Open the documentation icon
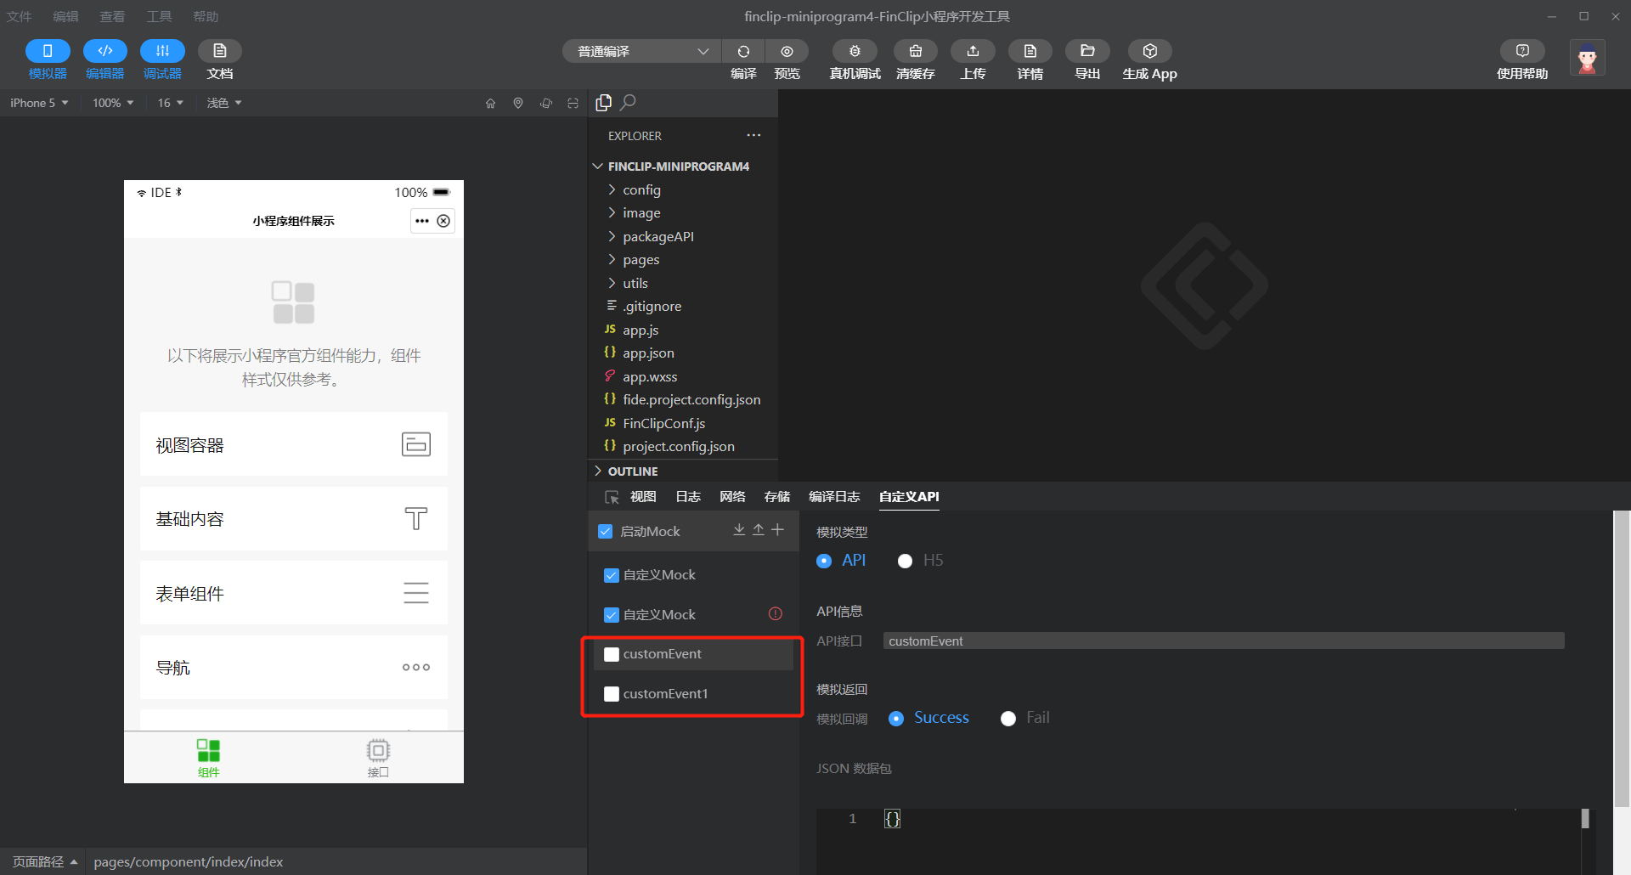 point(220,51)
